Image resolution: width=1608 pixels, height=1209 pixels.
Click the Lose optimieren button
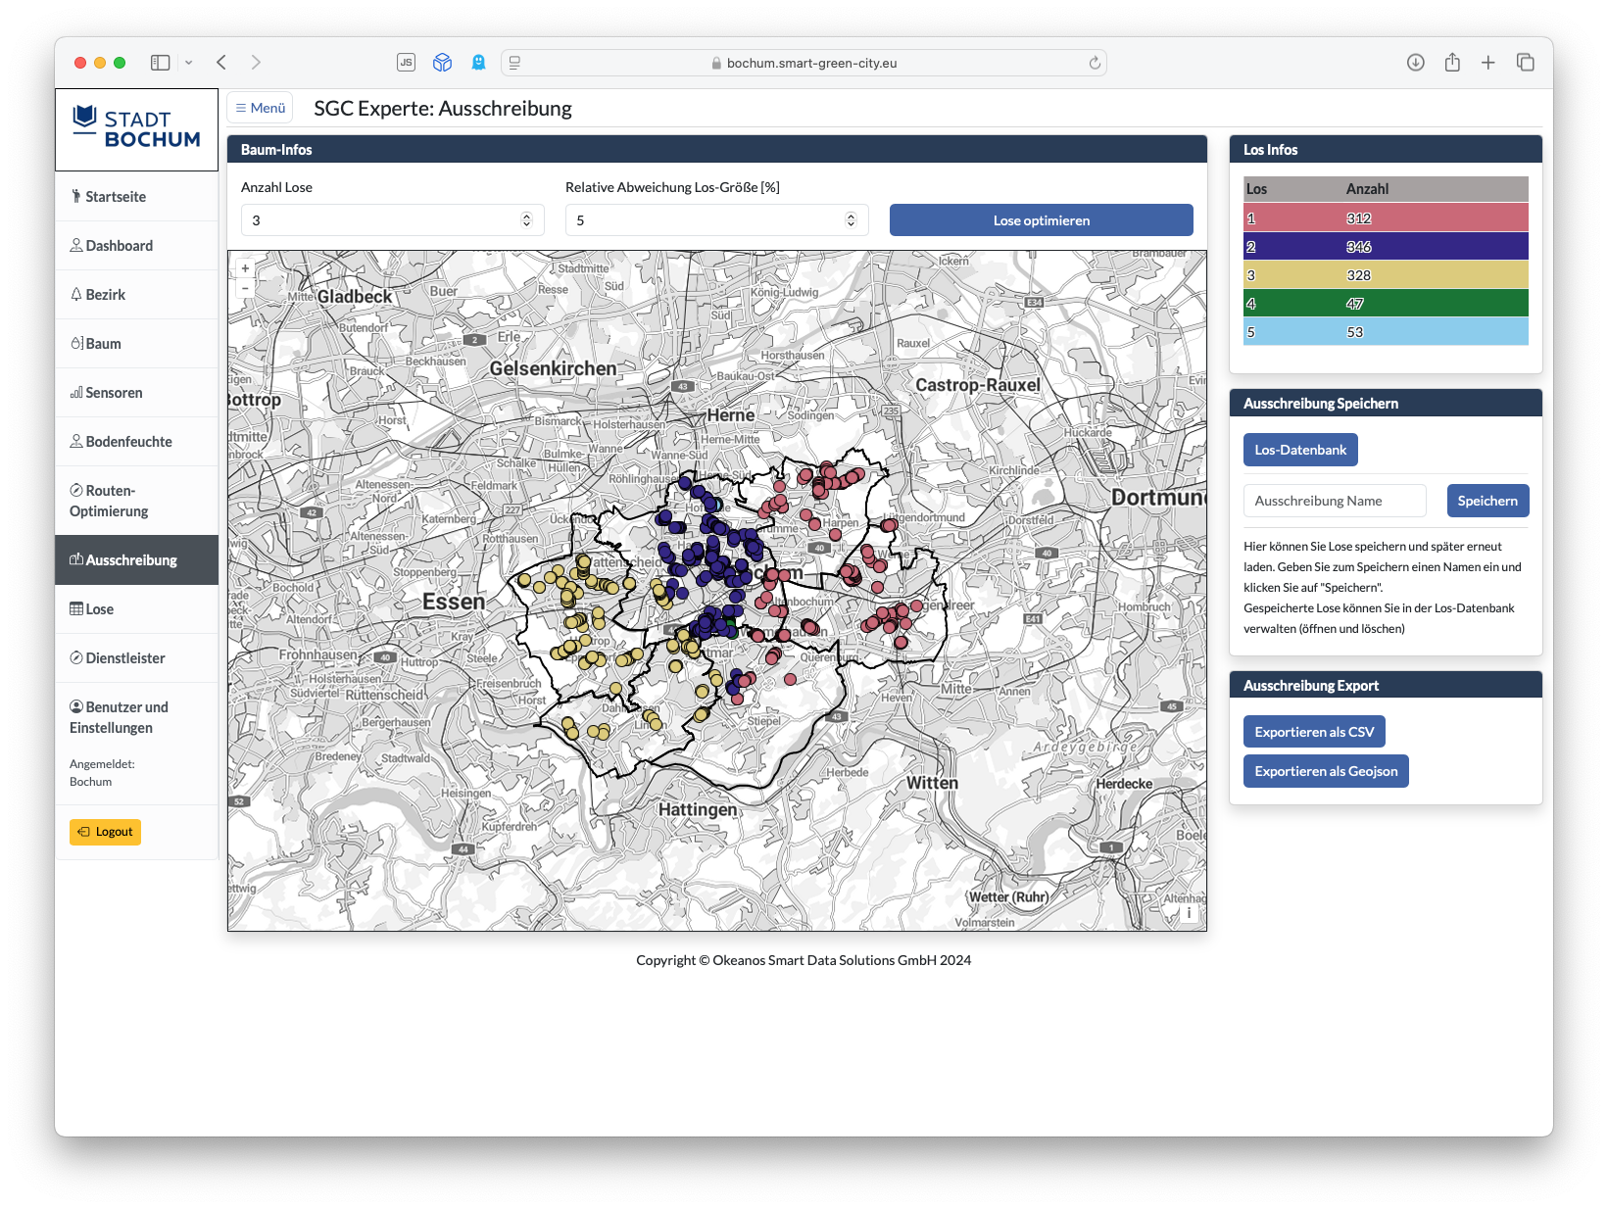pyautogui.click(x=1041, y=220)
